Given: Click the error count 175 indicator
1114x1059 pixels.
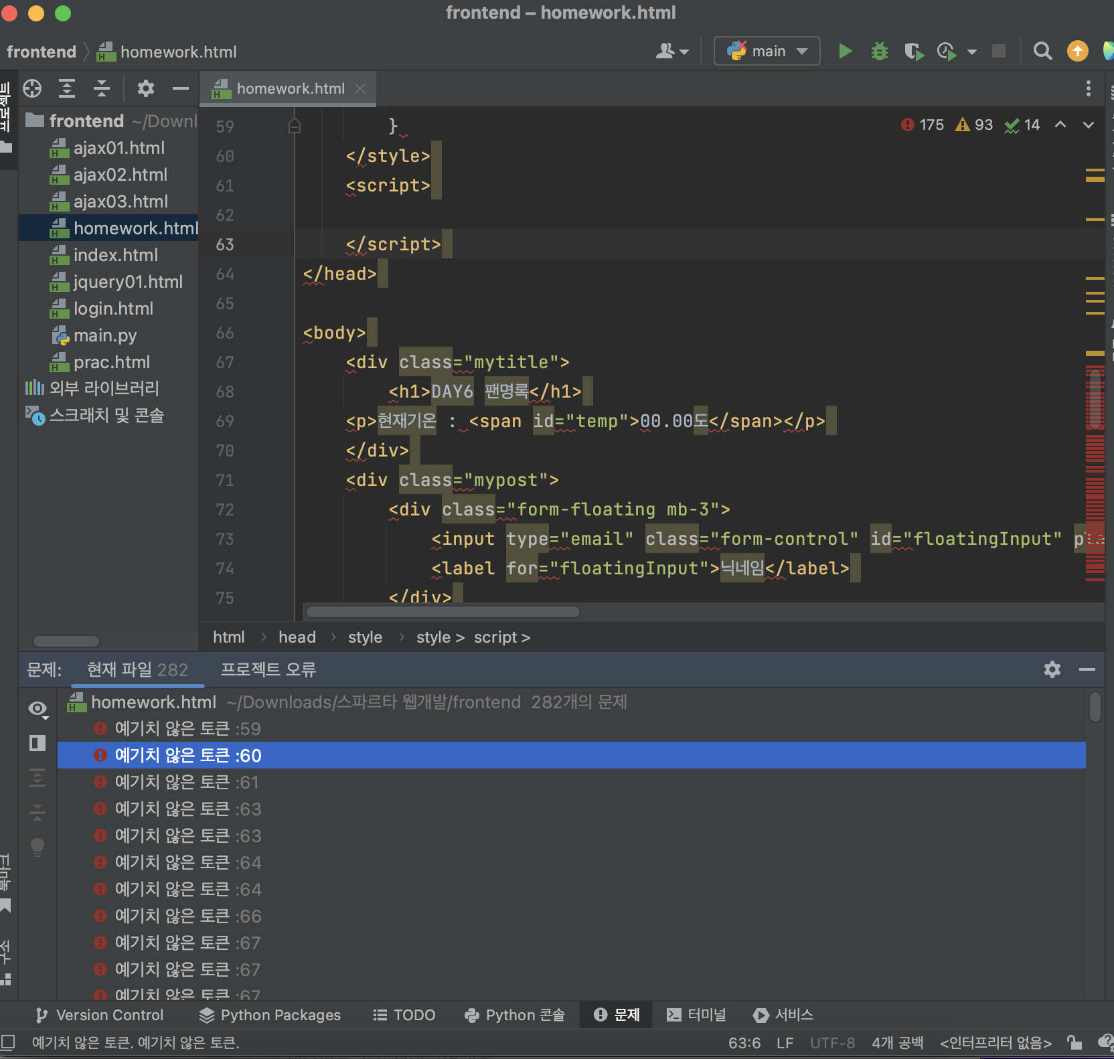Looking at the screenshot, I should point(923,125).
